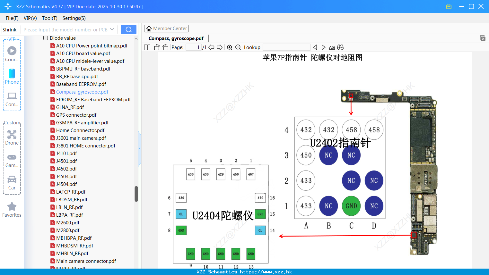
Task: Select the Car category icon
Action: tap(12, 179)
